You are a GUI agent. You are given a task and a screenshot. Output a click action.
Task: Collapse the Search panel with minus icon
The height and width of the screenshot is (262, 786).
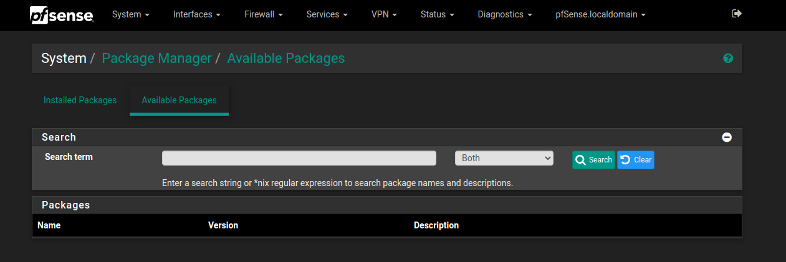(727, 138)
